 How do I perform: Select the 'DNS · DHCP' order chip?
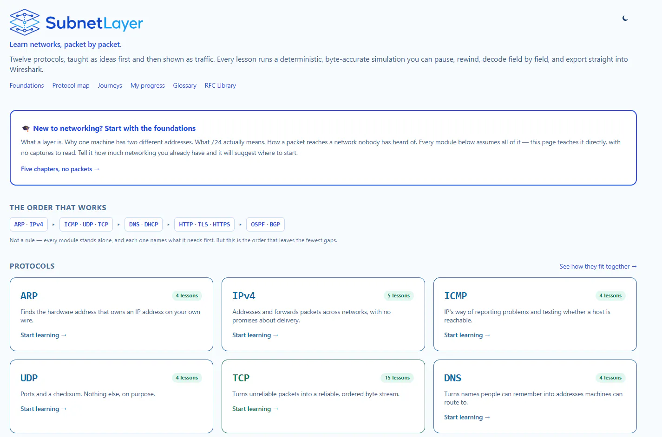[x=144, y=224]
